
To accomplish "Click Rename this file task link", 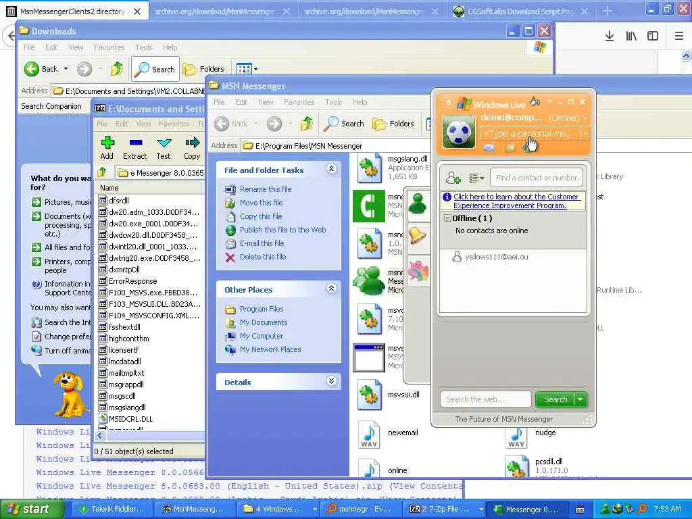I will pyautogui.click(x=266, y=189).
